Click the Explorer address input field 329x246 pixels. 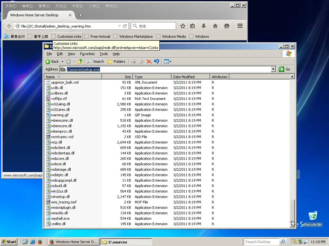[168, 69]
